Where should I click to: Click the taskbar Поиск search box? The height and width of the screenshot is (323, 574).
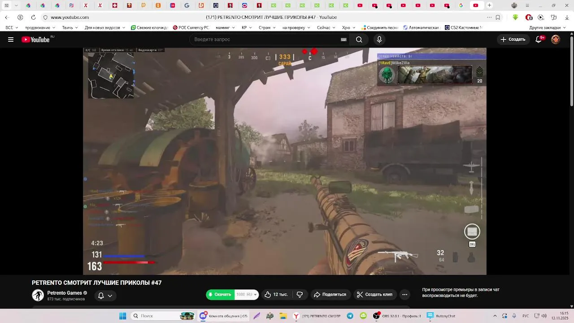point(163,316)
